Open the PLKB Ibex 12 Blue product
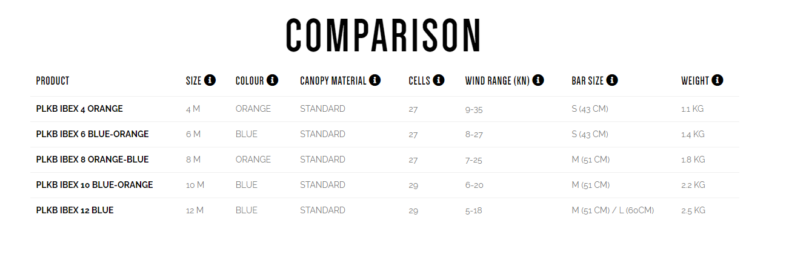This screenshot has width=789, height=258. point(75,210)
